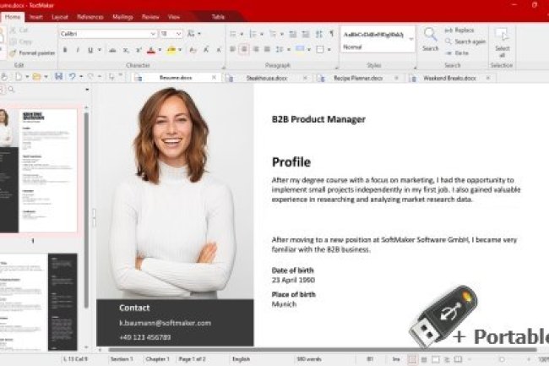Open the Character dialog launcher
Image resolution: width=549 pixels, height=366 pixels.
(x=223, y=67)
